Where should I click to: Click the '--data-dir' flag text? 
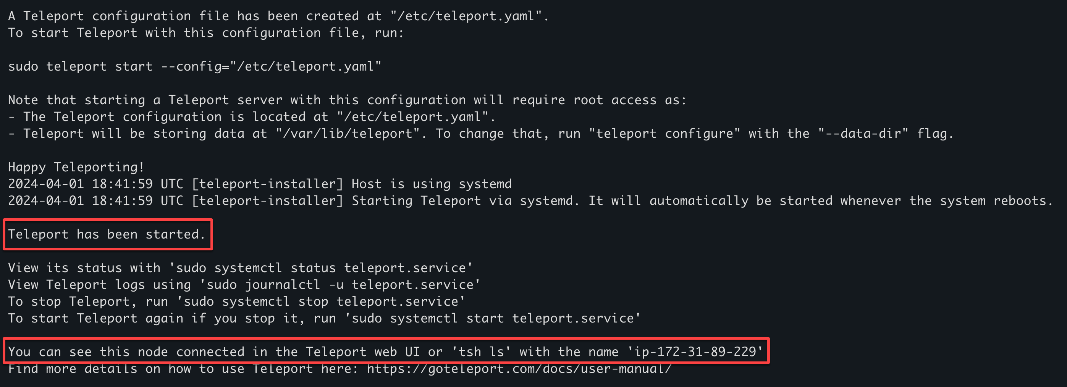click(863, 134)
